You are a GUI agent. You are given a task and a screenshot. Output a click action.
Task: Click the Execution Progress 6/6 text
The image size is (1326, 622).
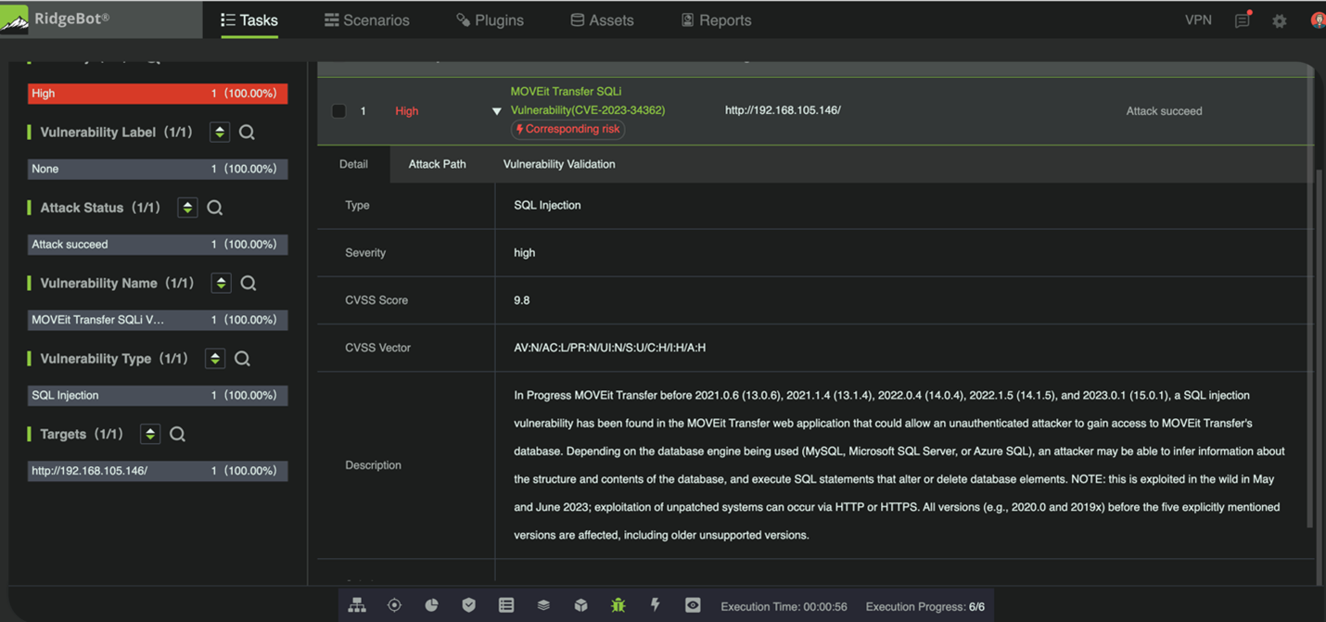pyautogui.click(x=925, y=607)
